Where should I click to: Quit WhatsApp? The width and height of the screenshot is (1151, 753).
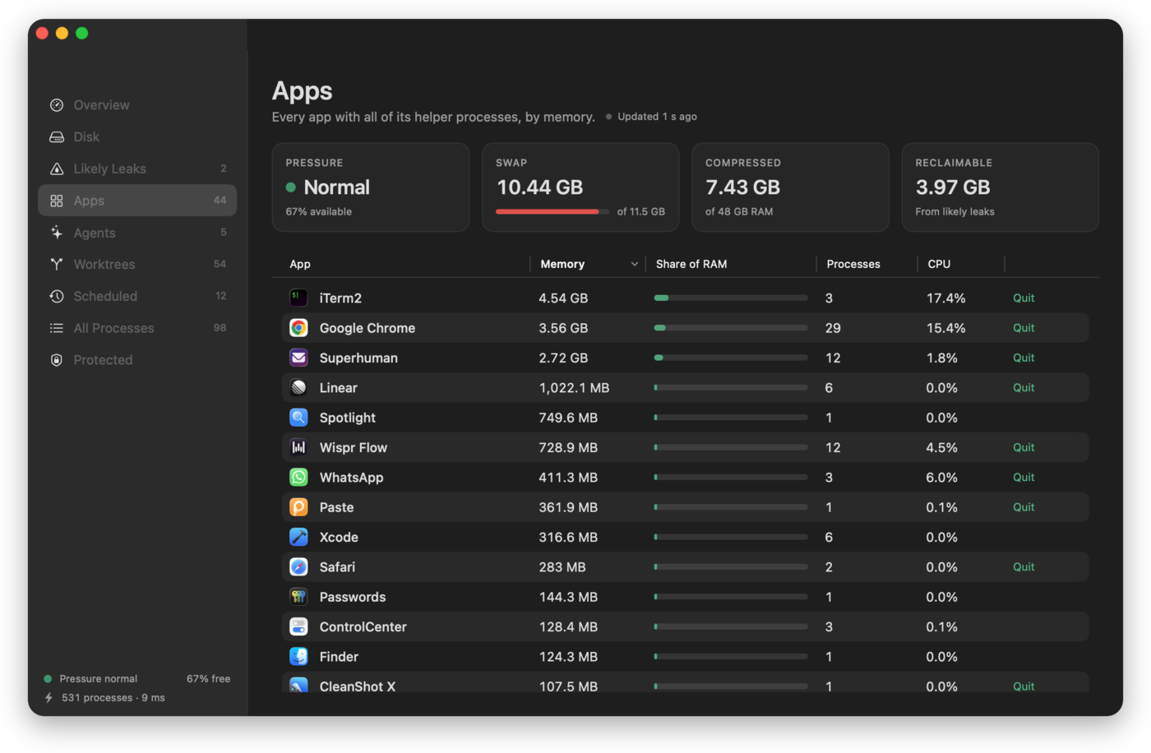tap(1024, 478)
